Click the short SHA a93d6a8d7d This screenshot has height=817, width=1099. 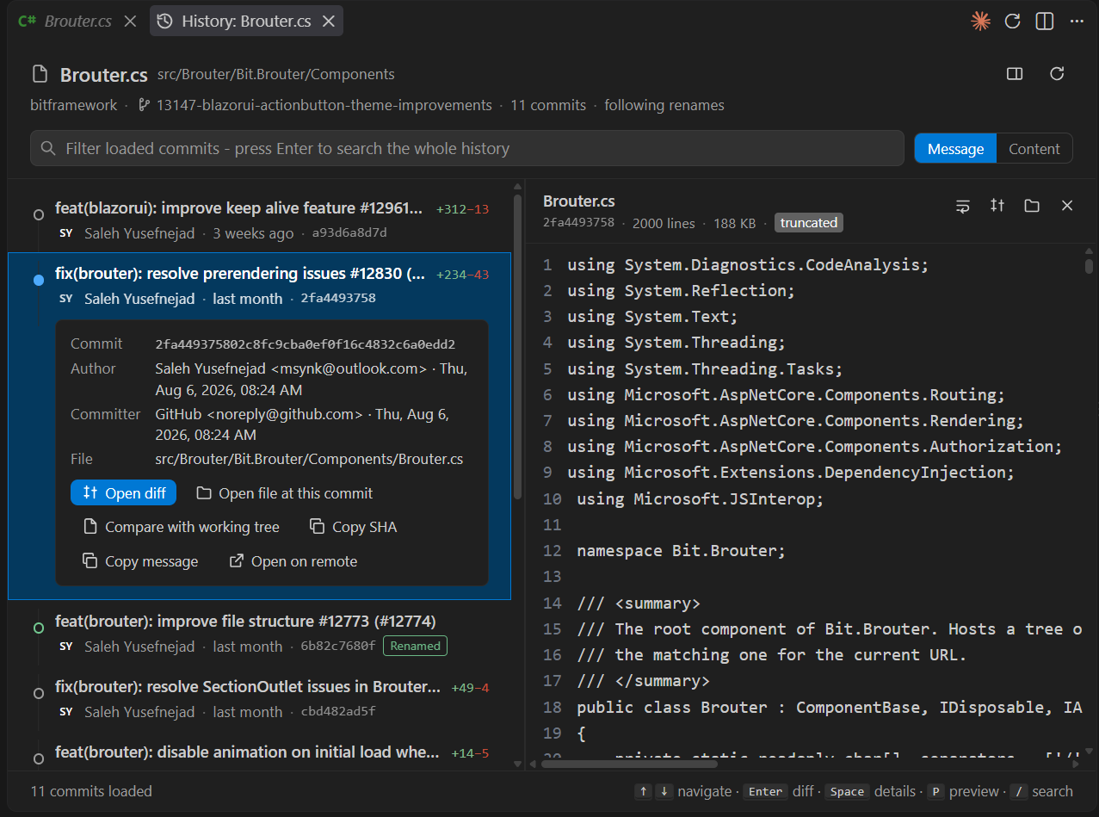(x=349, y=233)
